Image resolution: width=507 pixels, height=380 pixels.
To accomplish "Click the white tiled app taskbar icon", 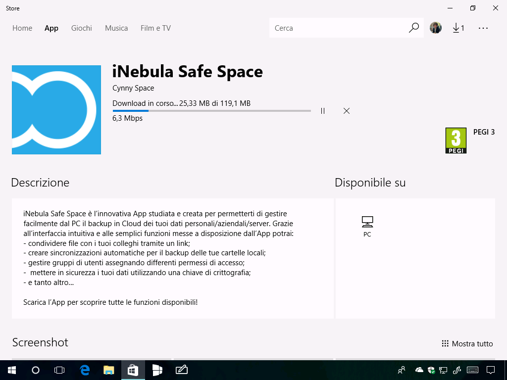I will (x=157, y=370).
